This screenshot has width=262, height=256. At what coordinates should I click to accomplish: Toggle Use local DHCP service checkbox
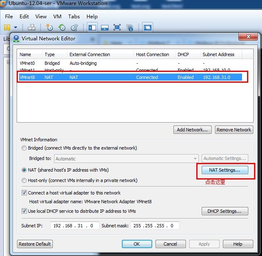[x=24, y=211]
